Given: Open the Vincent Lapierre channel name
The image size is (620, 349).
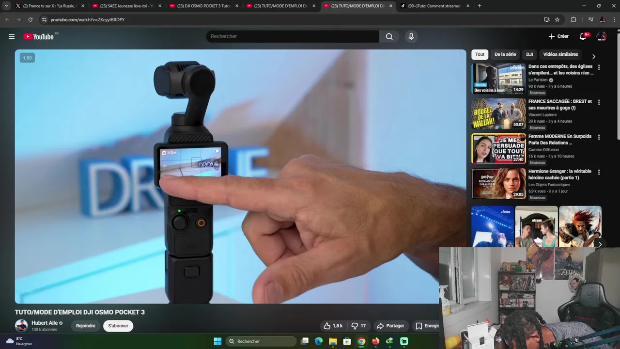Looking at the screenshot, I should click(542, 115).
